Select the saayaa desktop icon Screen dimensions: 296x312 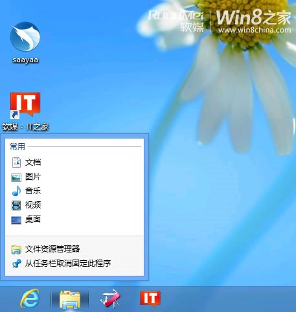pos(25,43)
